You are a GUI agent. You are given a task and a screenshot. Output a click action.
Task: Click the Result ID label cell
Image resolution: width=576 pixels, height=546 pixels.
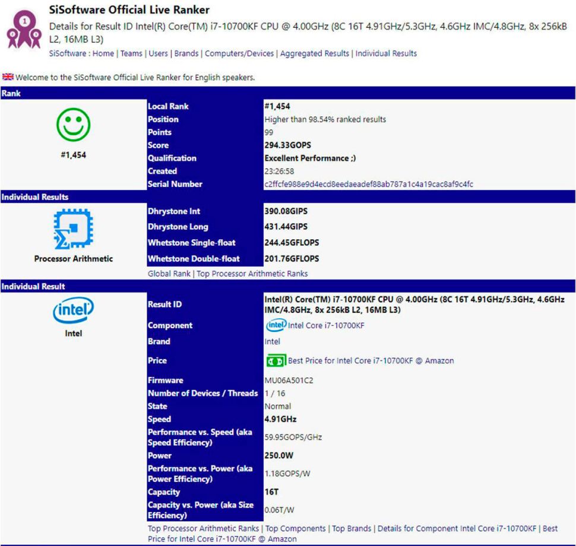pos(205,304)
